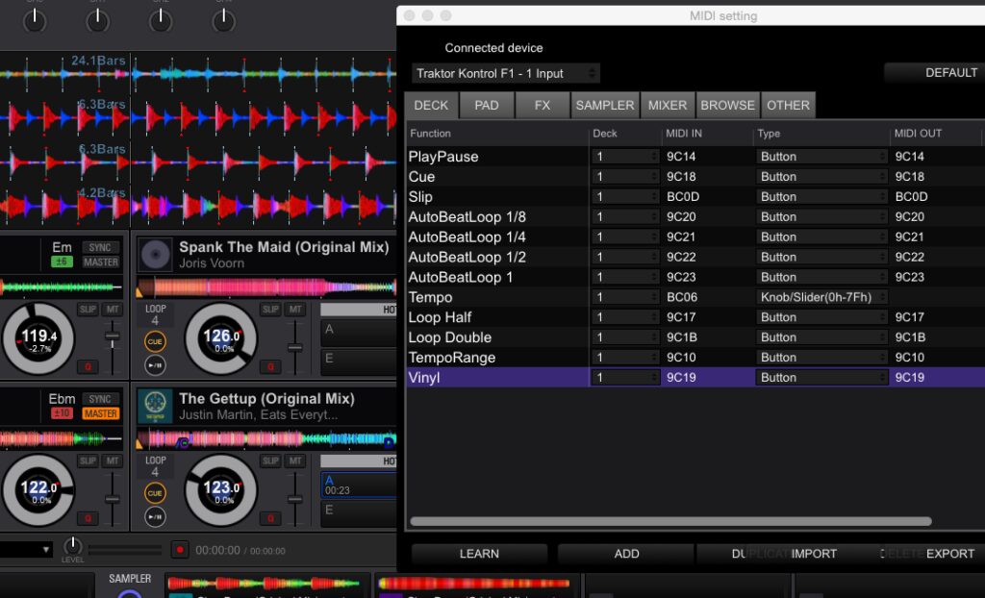985x598 pixels.
Task: Toggle the red Q quantize button on the 122.0 deck
Action: (88, 518)
